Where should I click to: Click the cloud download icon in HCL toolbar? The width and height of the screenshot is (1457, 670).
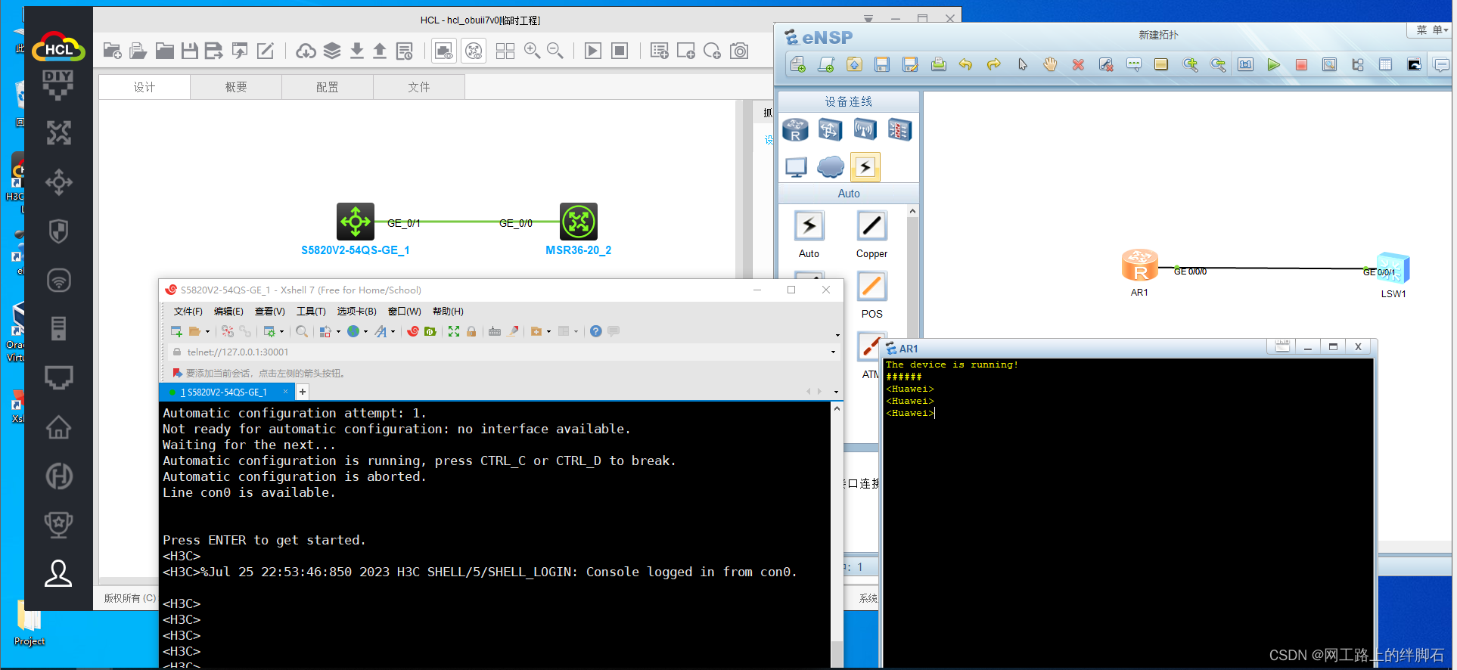[x=306, y=51]
